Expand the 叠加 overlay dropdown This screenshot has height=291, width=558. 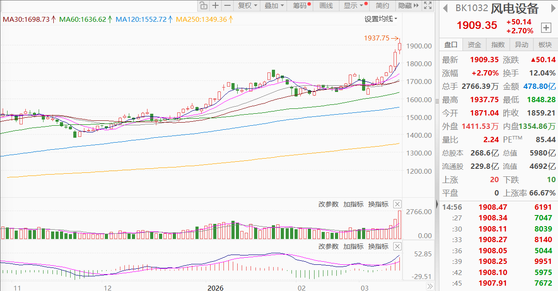[x=274, y=6]
